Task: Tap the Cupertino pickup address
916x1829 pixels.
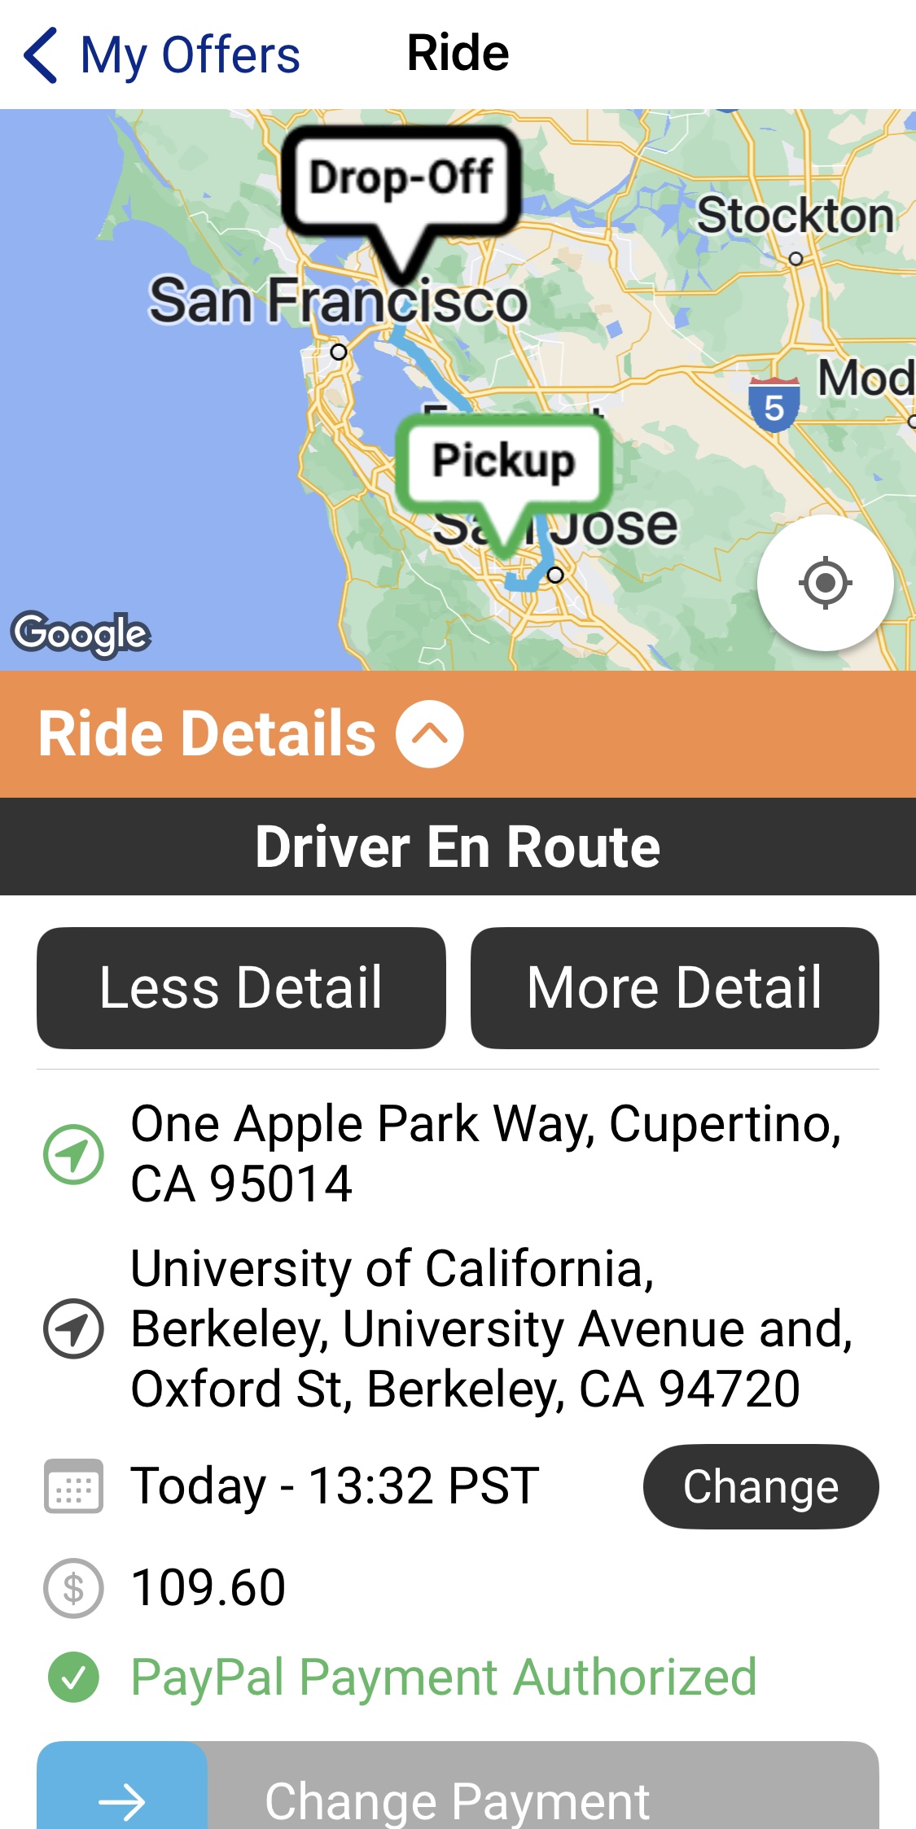Action: coord(485,1153)
